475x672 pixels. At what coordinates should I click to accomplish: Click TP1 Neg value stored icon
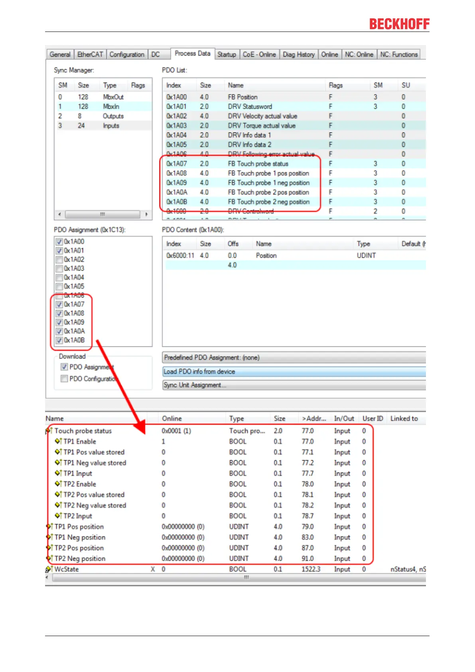pyautogui.click(x=58, y=463)
